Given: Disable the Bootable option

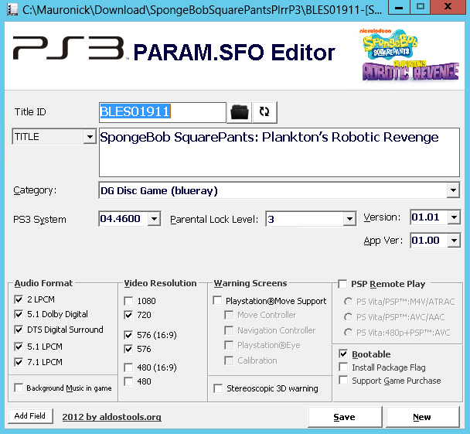Looking at the screenshot, I should (x=344, y=354).
